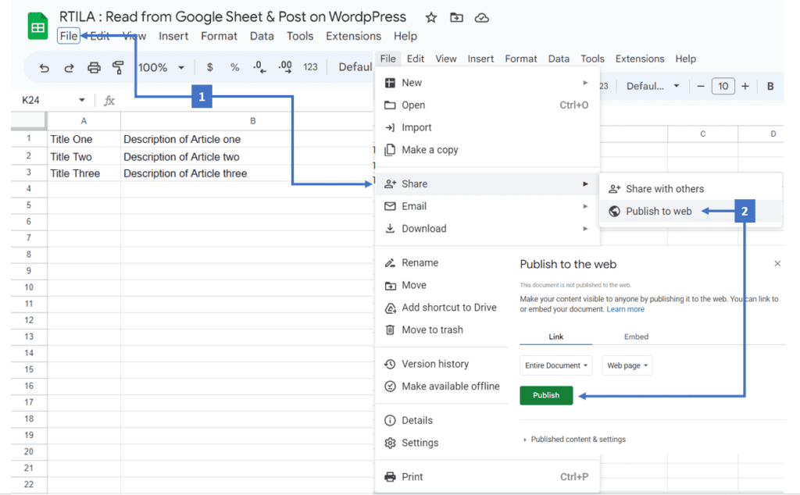Open the Web page format dropdown
This screenshot has height=495, width=800.
[627, 365]
